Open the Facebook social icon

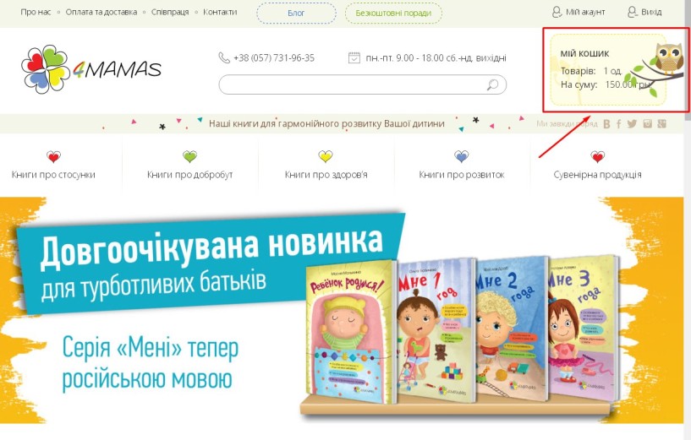(619, 124)
